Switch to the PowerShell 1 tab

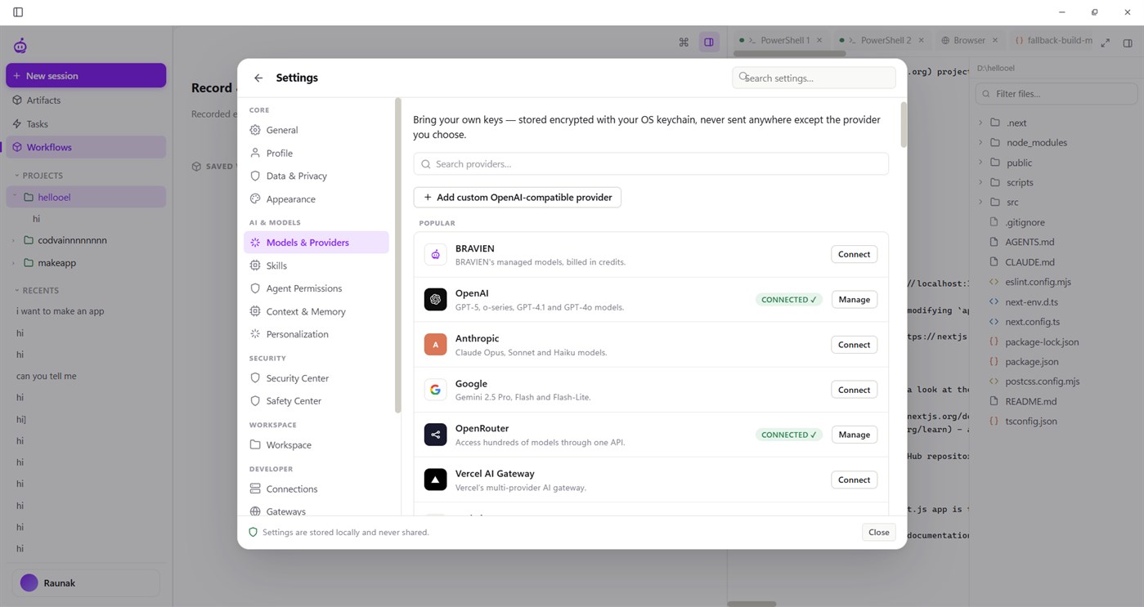(x=781, y=40)
